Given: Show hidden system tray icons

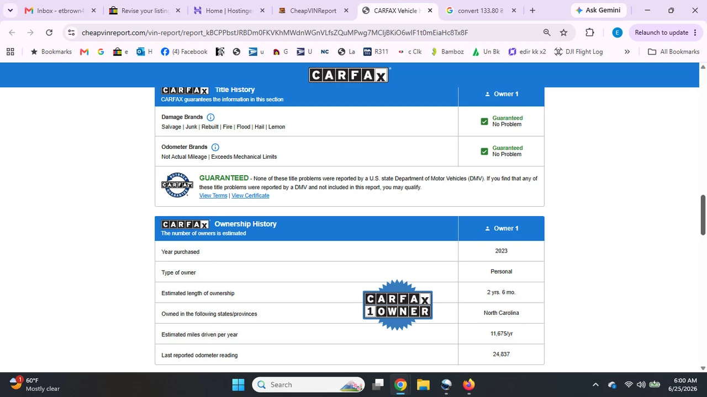Looking at the screenshot, I should pyautogui.click(x=595, y=385).
